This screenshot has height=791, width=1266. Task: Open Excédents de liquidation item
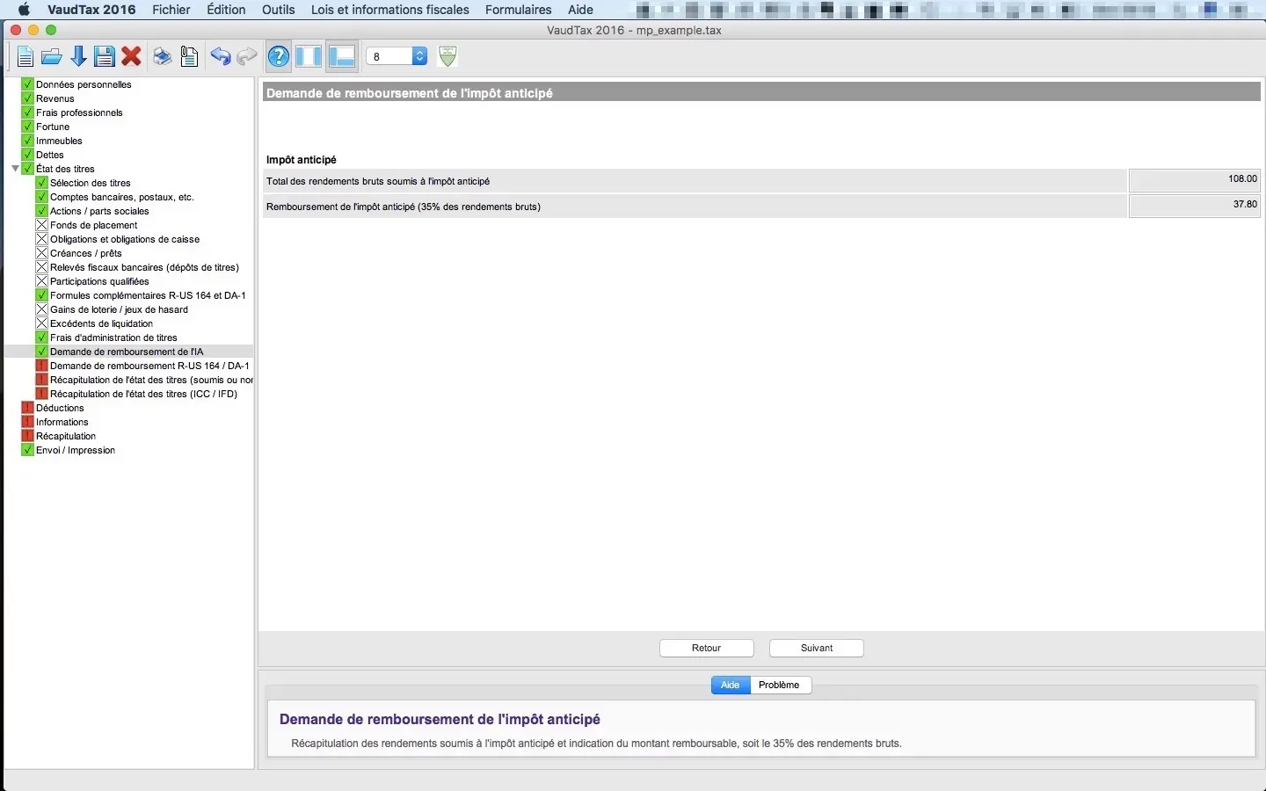[x=101, y=323]
